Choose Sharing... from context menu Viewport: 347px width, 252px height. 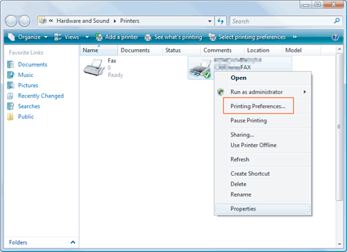click(x=262, y=135)
